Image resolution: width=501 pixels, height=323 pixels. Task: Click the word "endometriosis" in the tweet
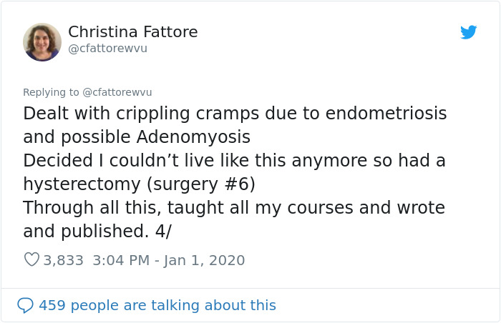pyautogui.click(x=386, y=114)
